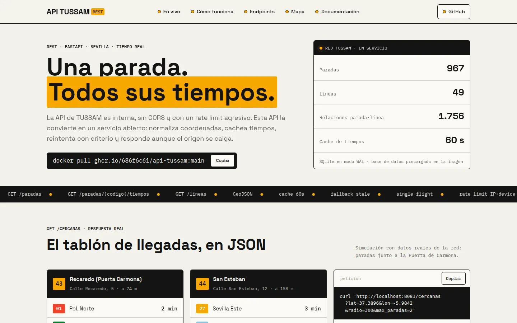Click the GeoJSON ticker item
The image size is (517, 323).
click(243, 194)
